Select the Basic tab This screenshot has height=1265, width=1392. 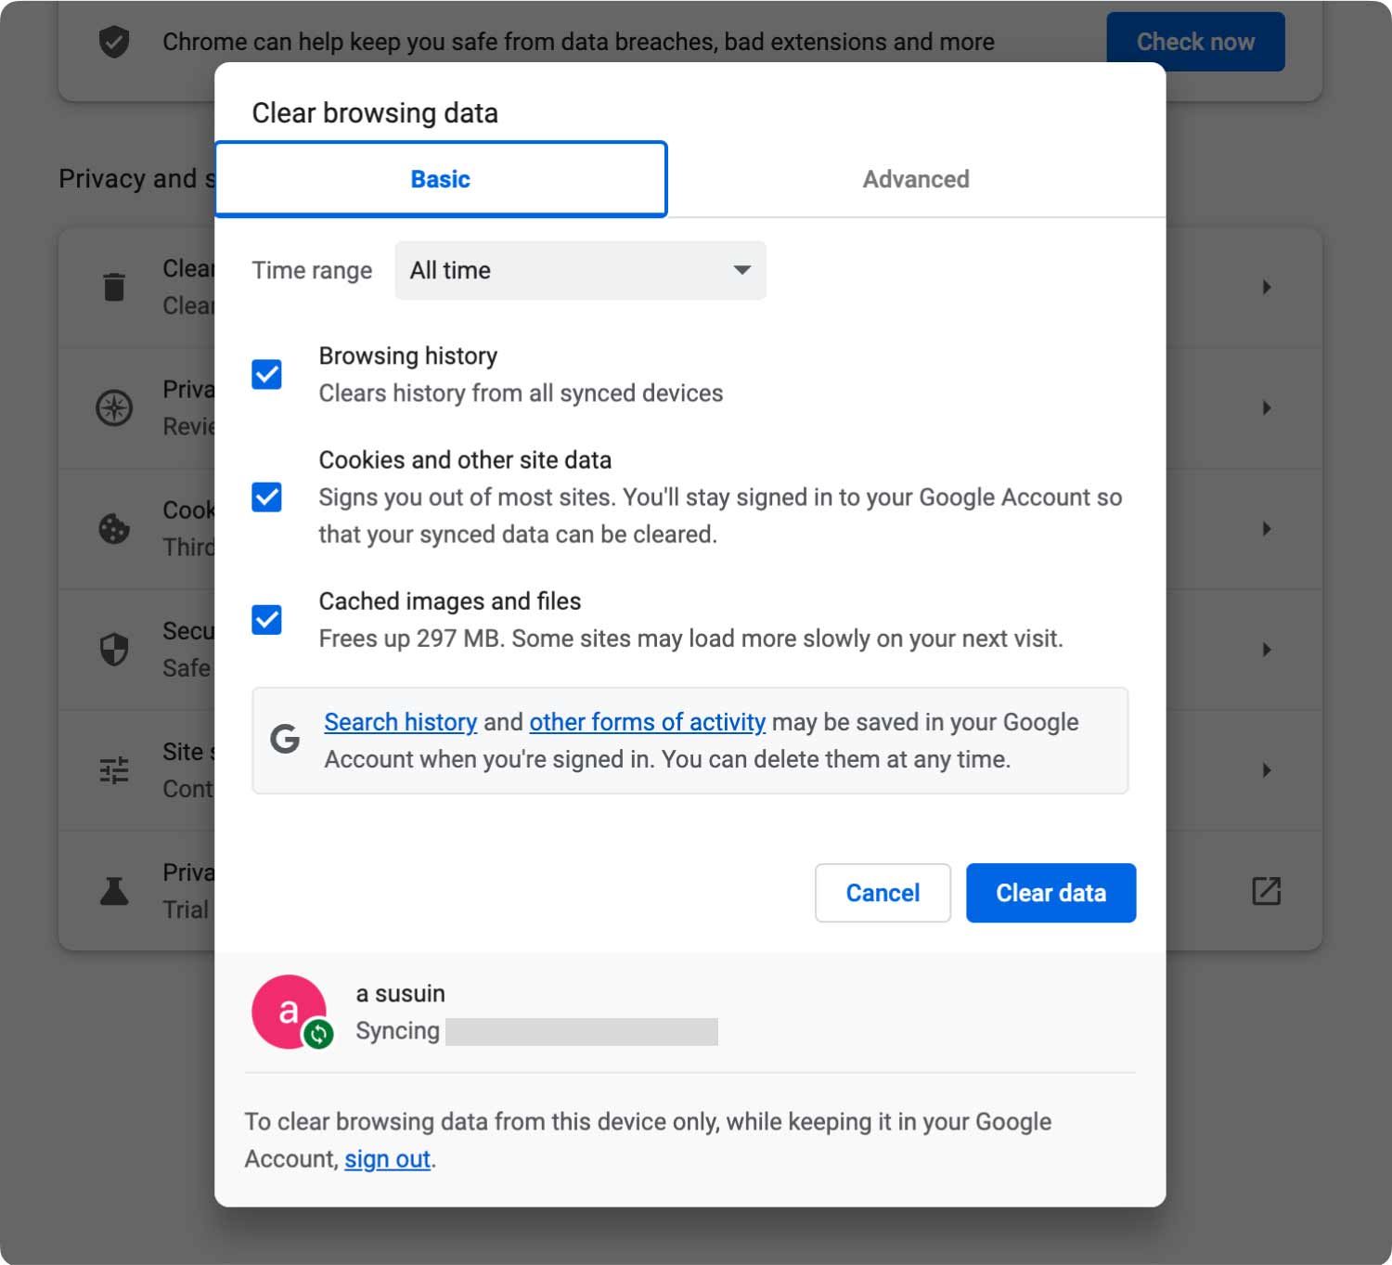coord(441,179)
